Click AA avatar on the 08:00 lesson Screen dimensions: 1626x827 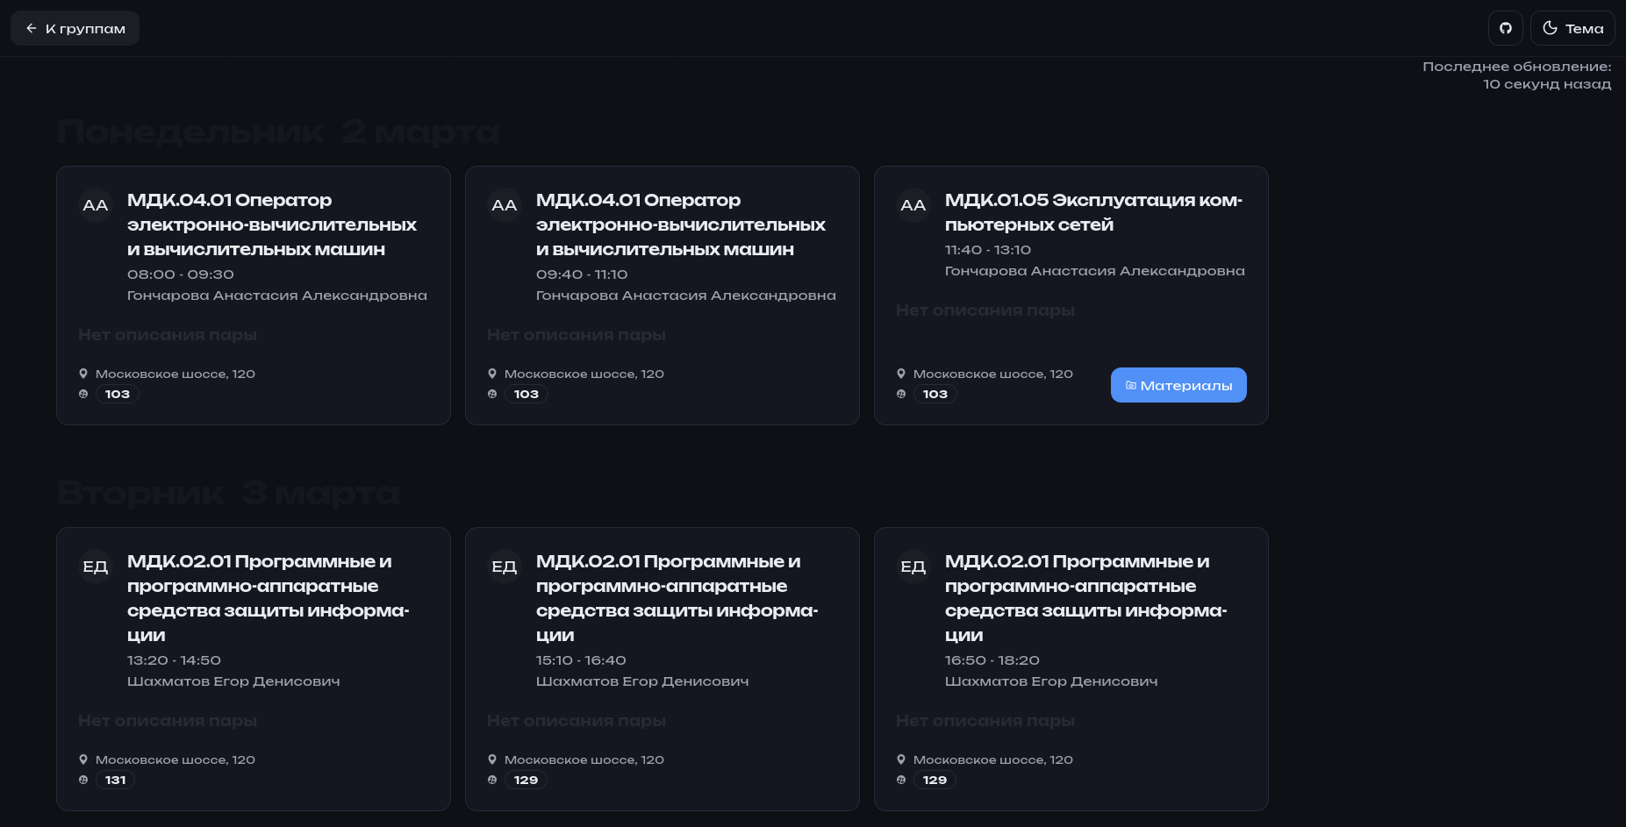[x=95, y=205]
